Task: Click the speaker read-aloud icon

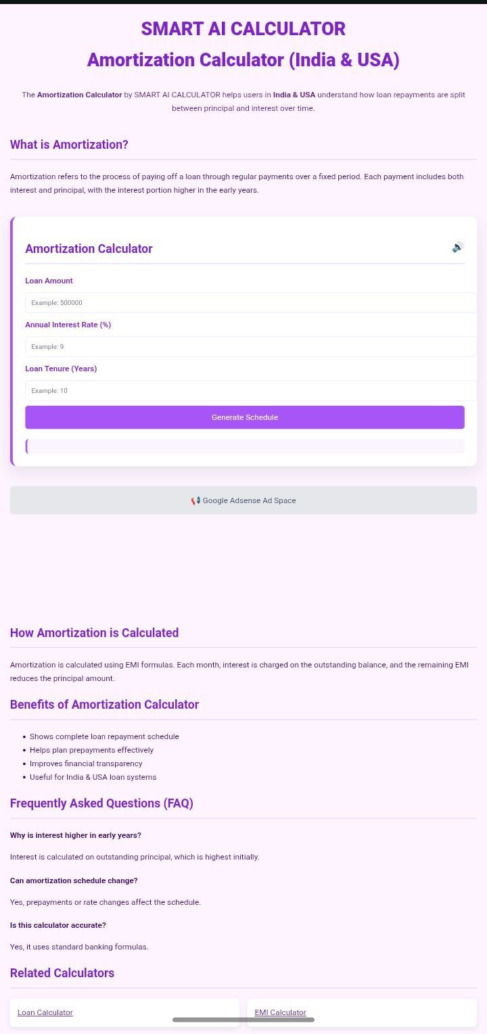Action: (458, 247)
